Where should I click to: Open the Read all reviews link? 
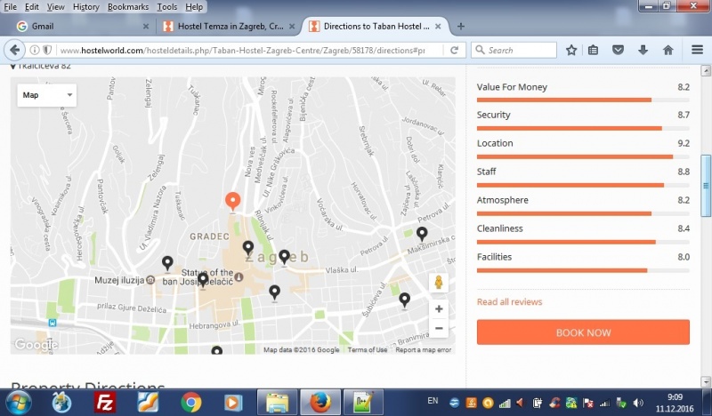(x=509, y=302)
